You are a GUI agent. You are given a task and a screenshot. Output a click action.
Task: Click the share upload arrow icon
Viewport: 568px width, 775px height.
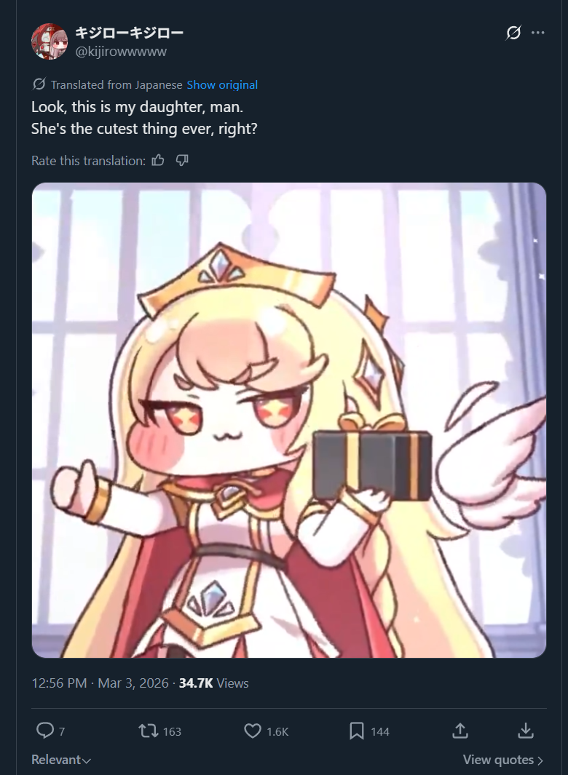pyautogui.click(x=460, y=731)
